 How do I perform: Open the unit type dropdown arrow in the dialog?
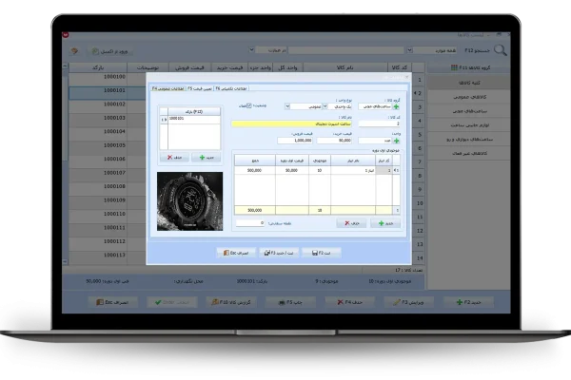coord(325,106)
